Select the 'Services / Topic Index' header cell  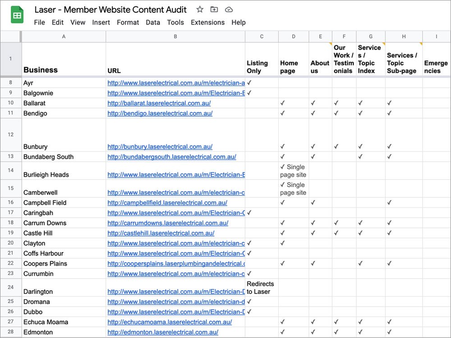tap(371, 59)
